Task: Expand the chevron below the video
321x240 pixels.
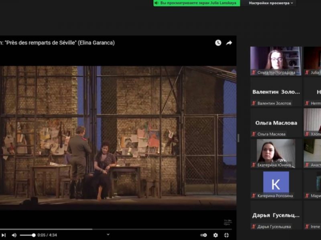Action: [x=108, y=234]
